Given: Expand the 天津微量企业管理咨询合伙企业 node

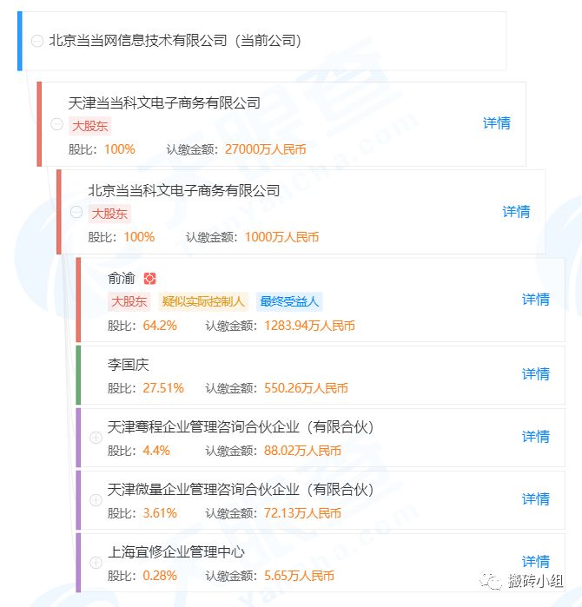Looking at the screenshot, I should (x=96, y=500).
